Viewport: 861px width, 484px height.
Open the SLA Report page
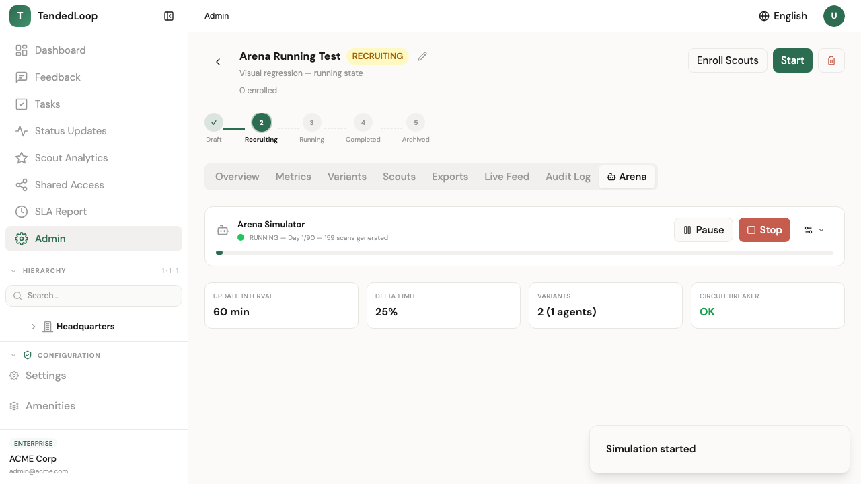pyautogui.click(x=61, y=212)
